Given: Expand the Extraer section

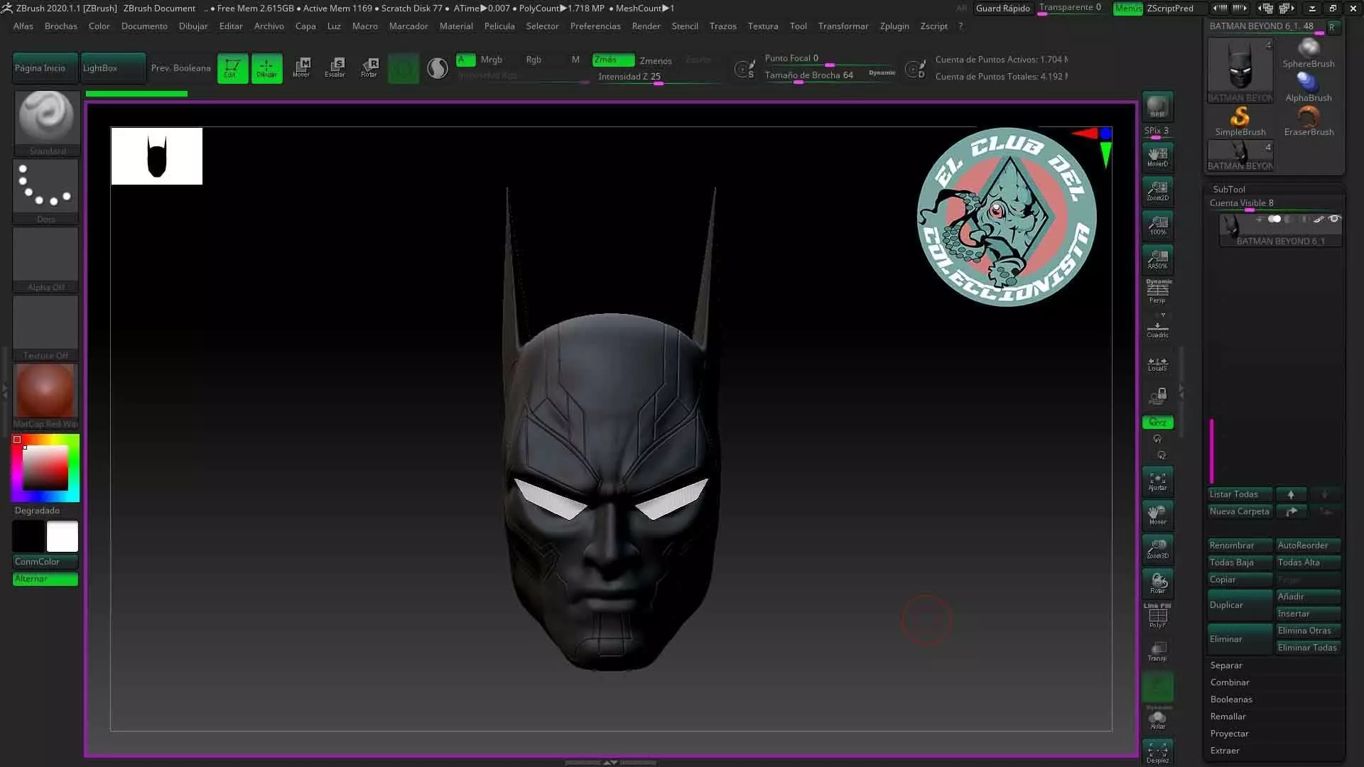Looking at the screenshot, I should pyautogui.click(x=1225, y=751).
